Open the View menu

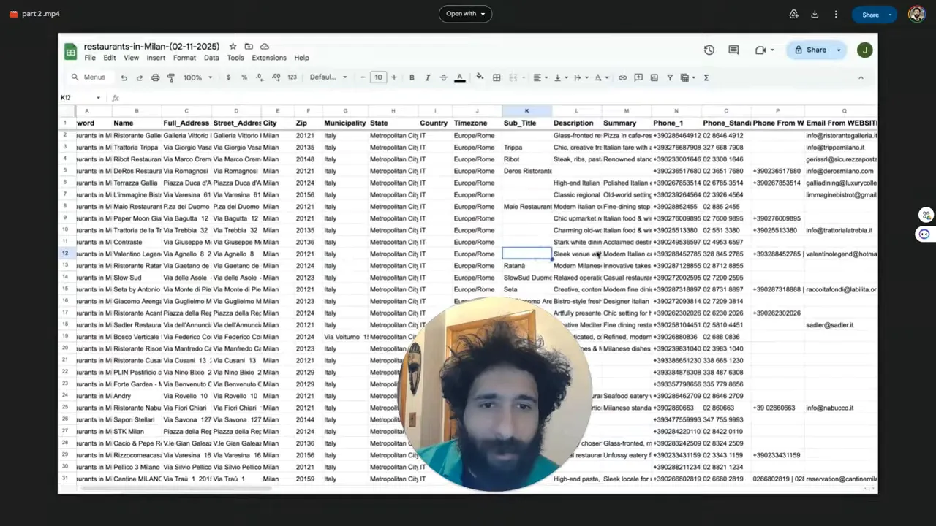pos(131,58)
